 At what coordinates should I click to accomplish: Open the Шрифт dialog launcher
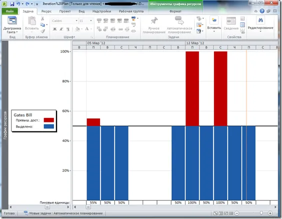point(91,37)
